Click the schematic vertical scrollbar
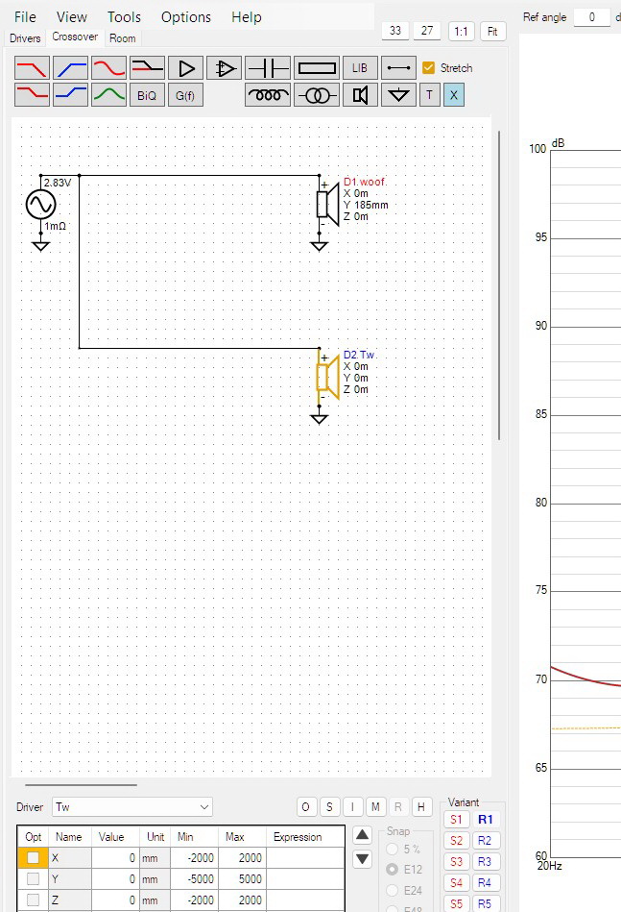The image size is (621, 912). pyautogui.click(x=499, y=285)
